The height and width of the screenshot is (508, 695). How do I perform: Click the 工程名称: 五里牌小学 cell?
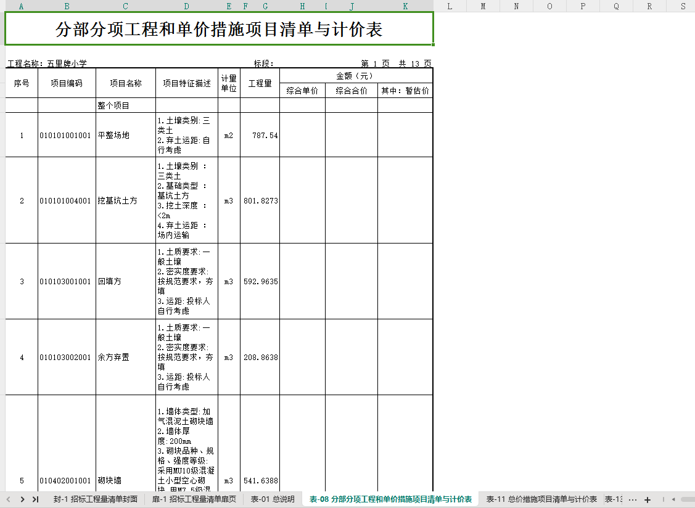point(47,63)
